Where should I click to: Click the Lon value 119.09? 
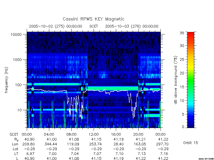click(x=73, y=144)
